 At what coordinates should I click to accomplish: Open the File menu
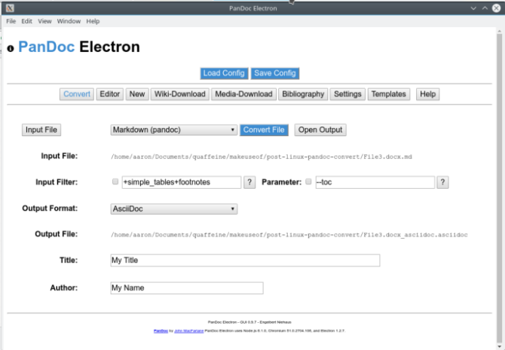(x=11, y=21)
